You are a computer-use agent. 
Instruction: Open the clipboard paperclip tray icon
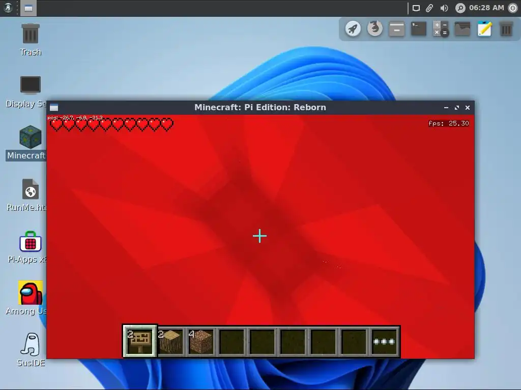(x=429, y=8)
